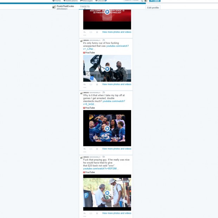
Task: Favorite the 'only funny cuz' tweet
Action: coord(97,84)
